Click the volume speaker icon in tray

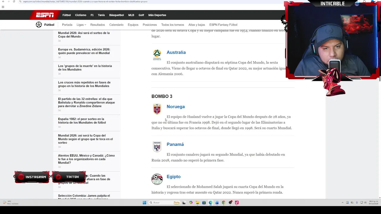click(365, 202)
